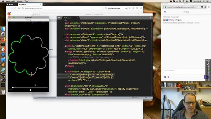The image size is (211, 119).
Task: Open chat settings gear icon
Action: [165, 77]
